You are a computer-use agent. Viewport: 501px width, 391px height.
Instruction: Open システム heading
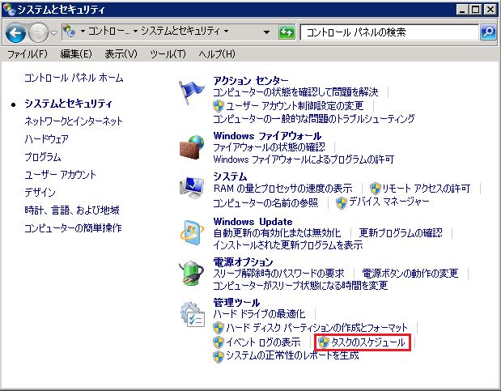[230, 176]
